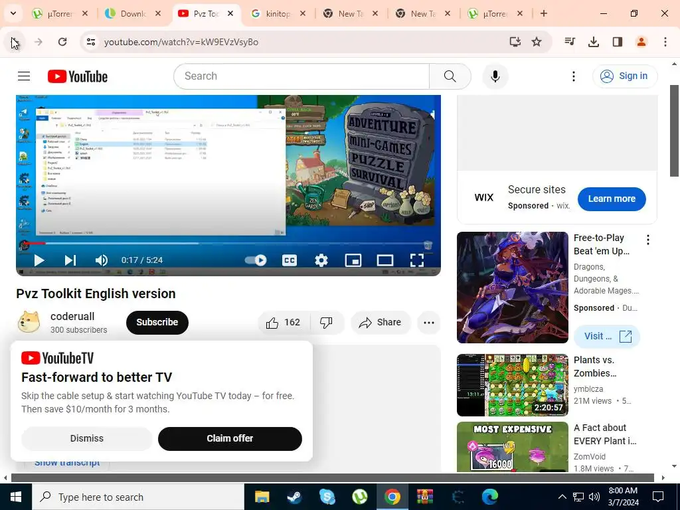Open µTorrent from the taskbar

(x=360, y=497)
